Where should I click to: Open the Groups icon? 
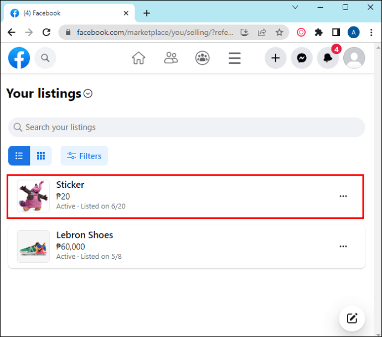[203, 58]
